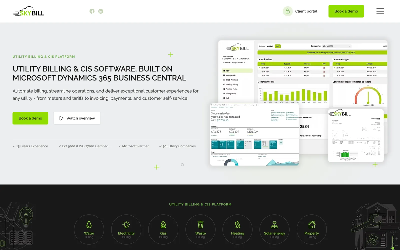The width and height of the screenshot is (400, 250).
Task: Select the Solar energy Billing icon
Action: tap(274, 224)
